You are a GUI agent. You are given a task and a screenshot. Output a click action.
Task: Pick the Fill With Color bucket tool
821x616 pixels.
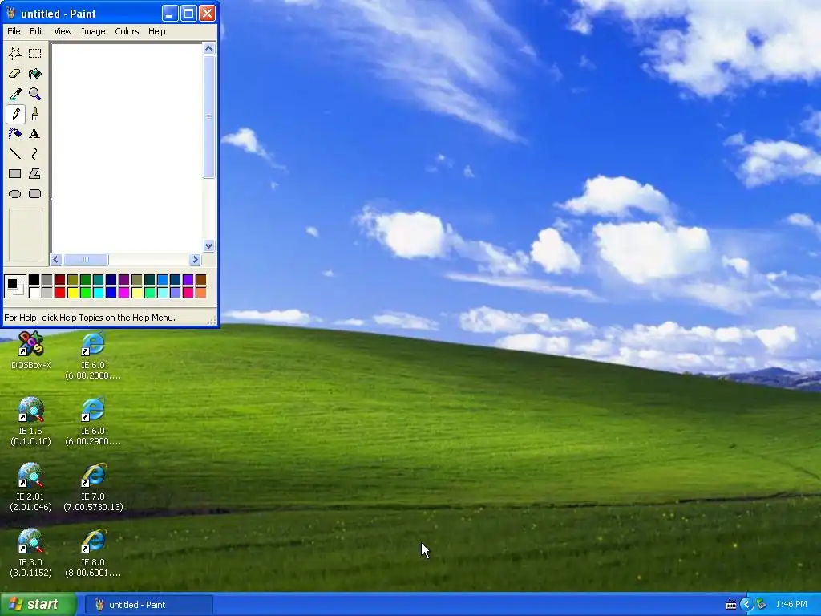click(34, 74)
